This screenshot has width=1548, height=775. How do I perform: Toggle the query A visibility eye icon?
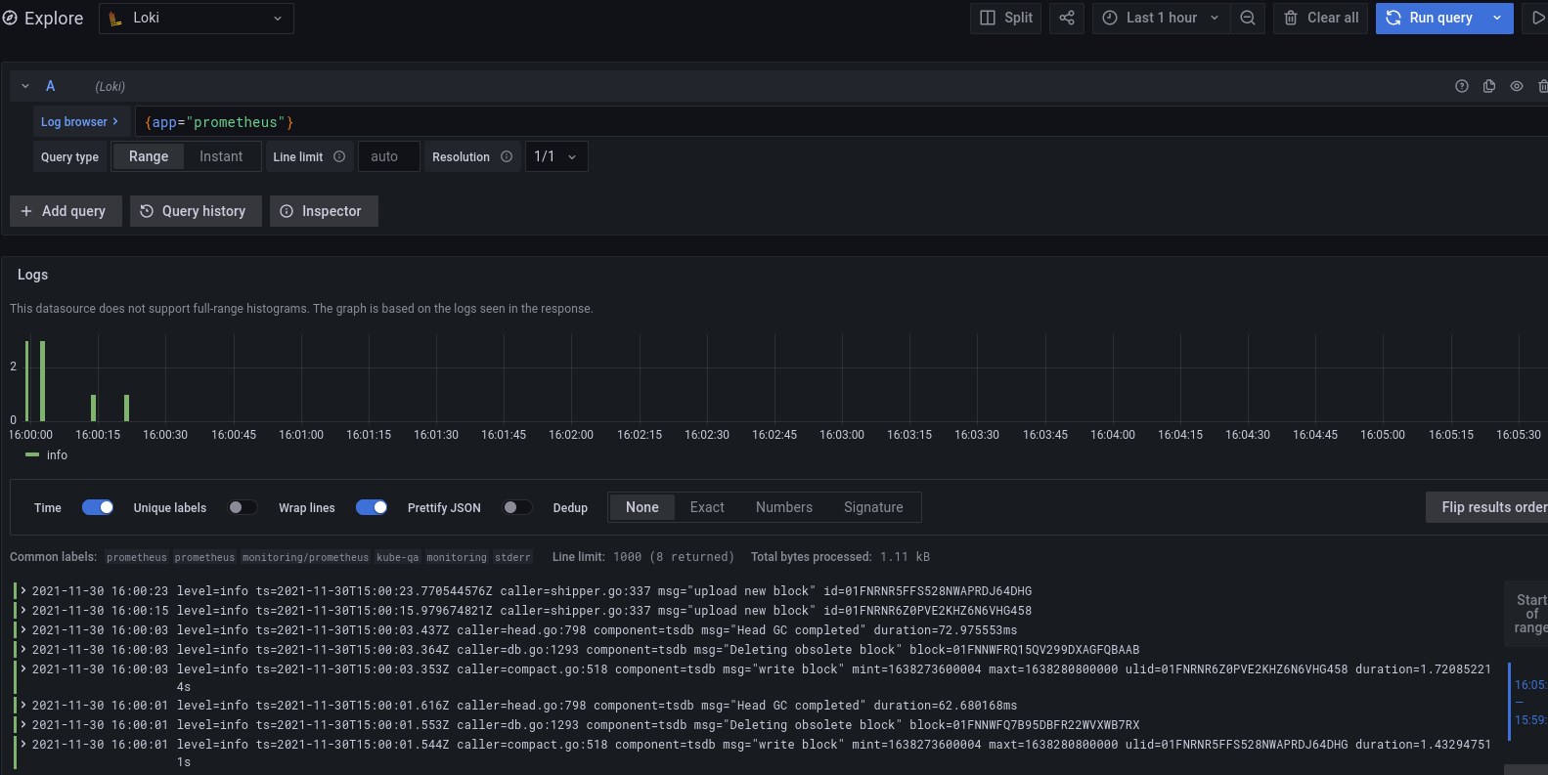coord(1517,86)
